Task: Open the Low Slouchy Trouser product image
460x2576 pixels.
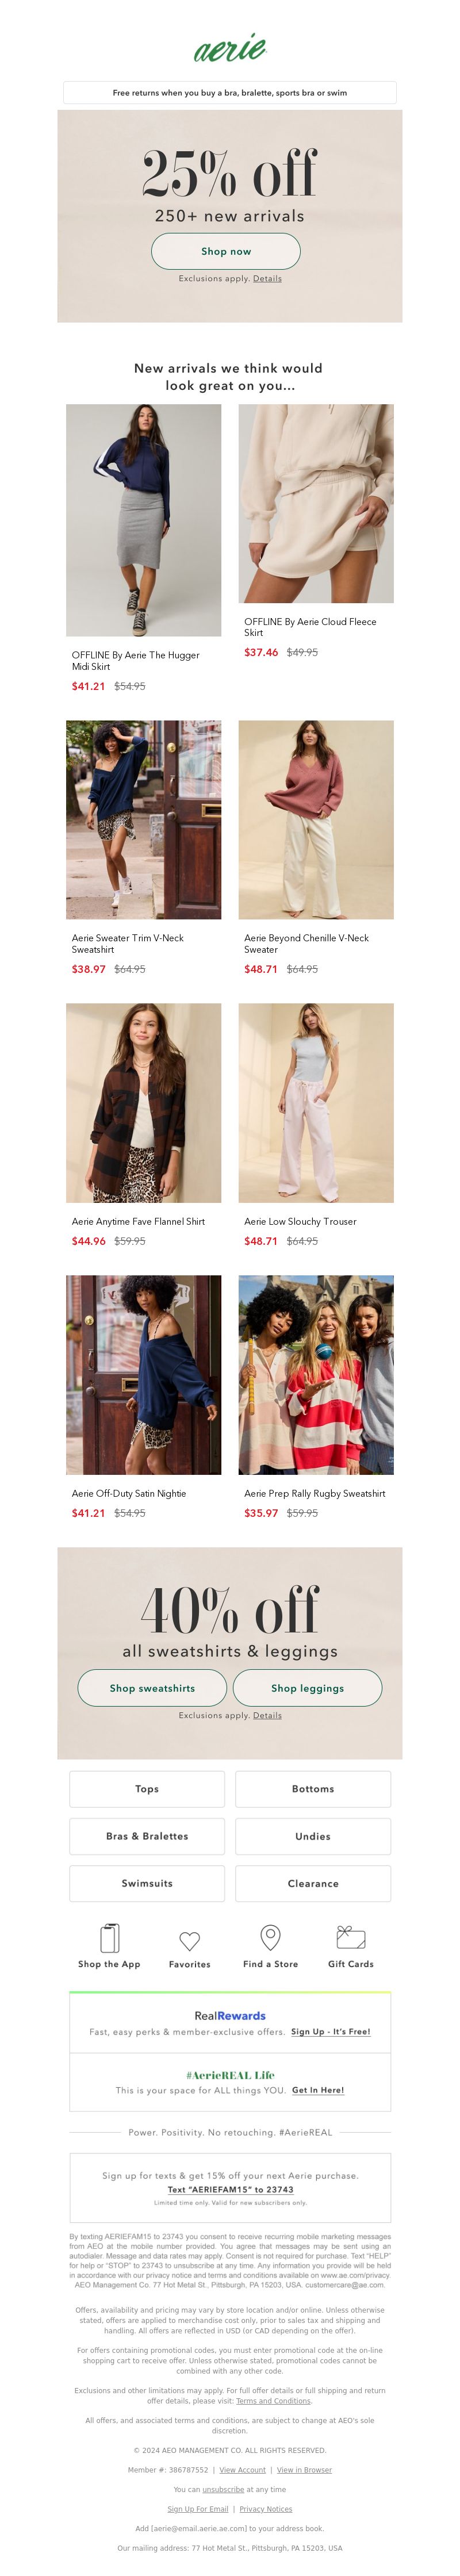Action: click(x=316, y=1102)
